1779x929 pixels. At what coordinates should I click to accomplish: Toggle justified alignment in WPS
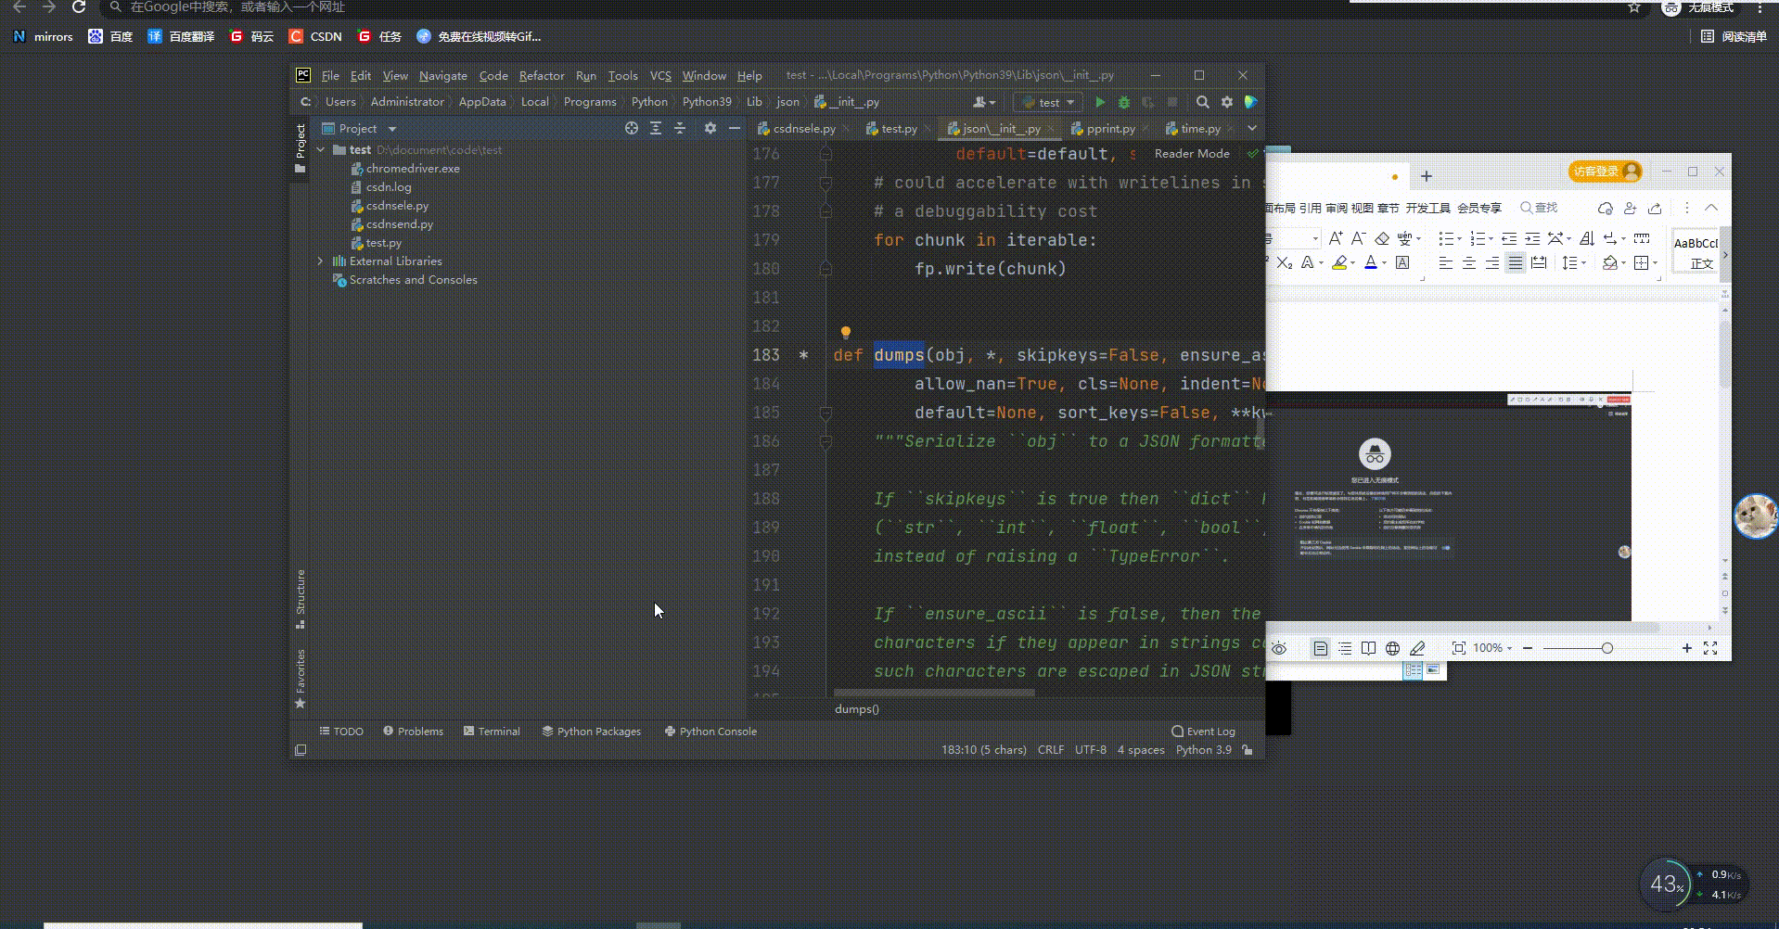point(1515,263)
